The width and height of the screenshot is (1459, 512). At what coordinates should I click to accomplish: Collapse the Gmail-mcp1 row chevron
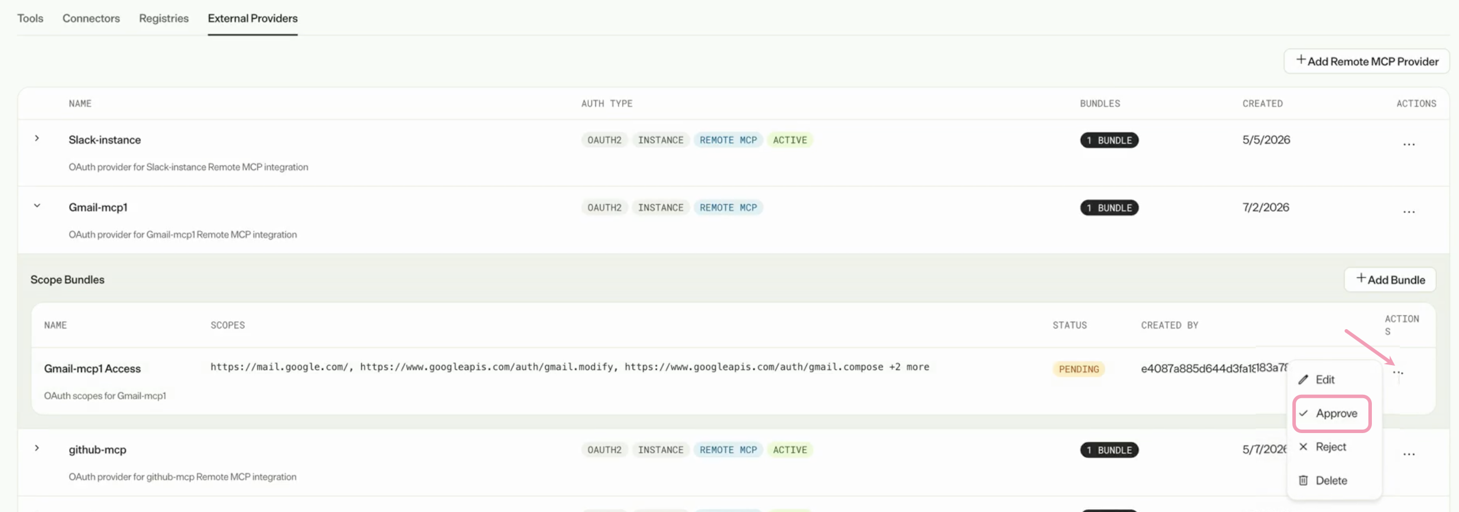coord(37,206)
